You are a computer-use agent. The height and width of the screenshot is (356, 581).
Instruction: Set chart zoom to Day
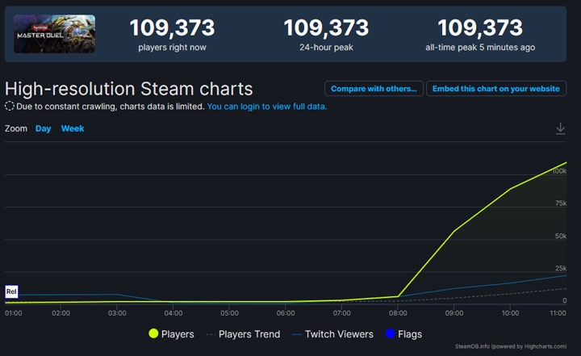(43, 128)
